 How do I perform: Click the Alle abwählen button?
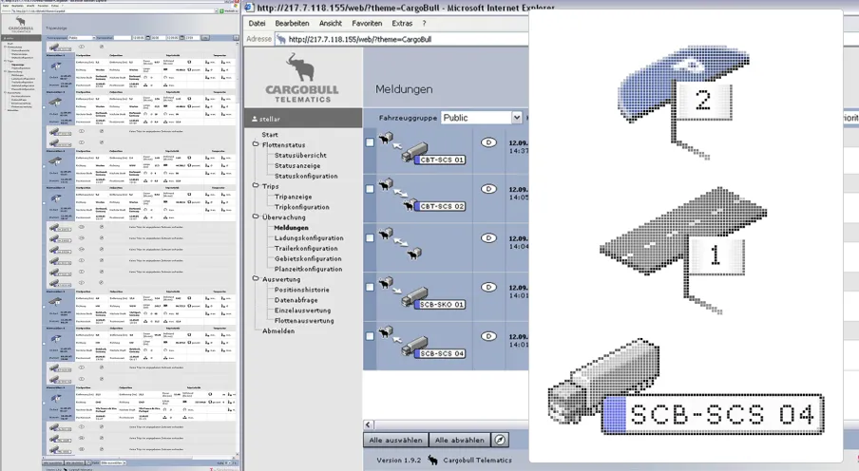459,440
